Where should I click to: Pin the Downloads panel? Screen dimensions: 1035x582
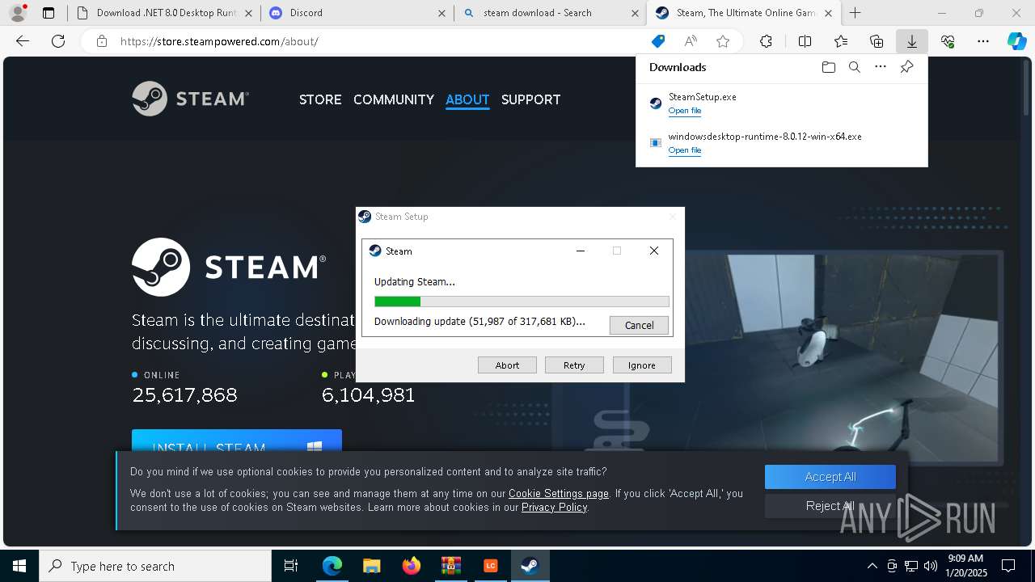click(x=906, y=67)
